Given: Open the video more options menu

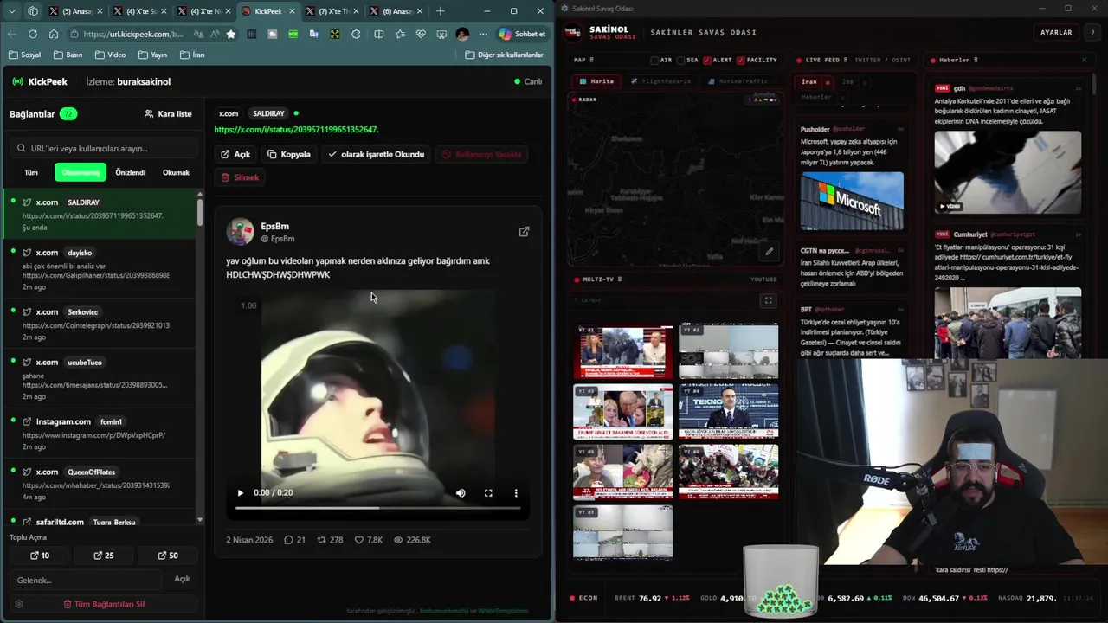Looking at the screenshot, I should (516, 492).
